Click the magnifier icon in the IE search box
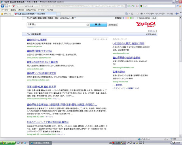182x145 pixels. click(178, 6)
